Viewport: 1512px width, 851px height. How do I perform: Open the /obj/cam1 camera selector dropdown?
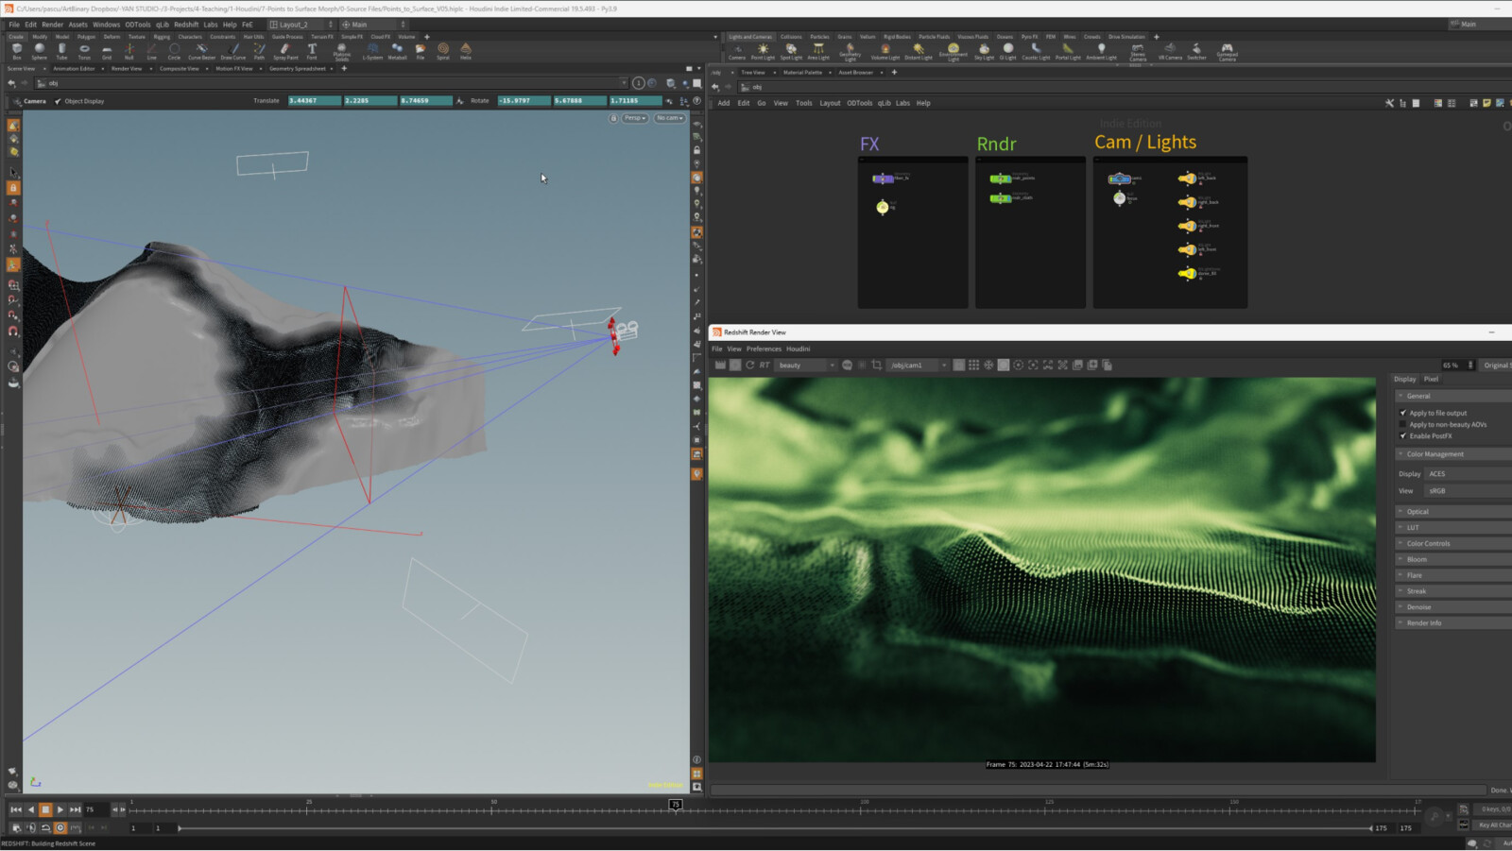943,366
